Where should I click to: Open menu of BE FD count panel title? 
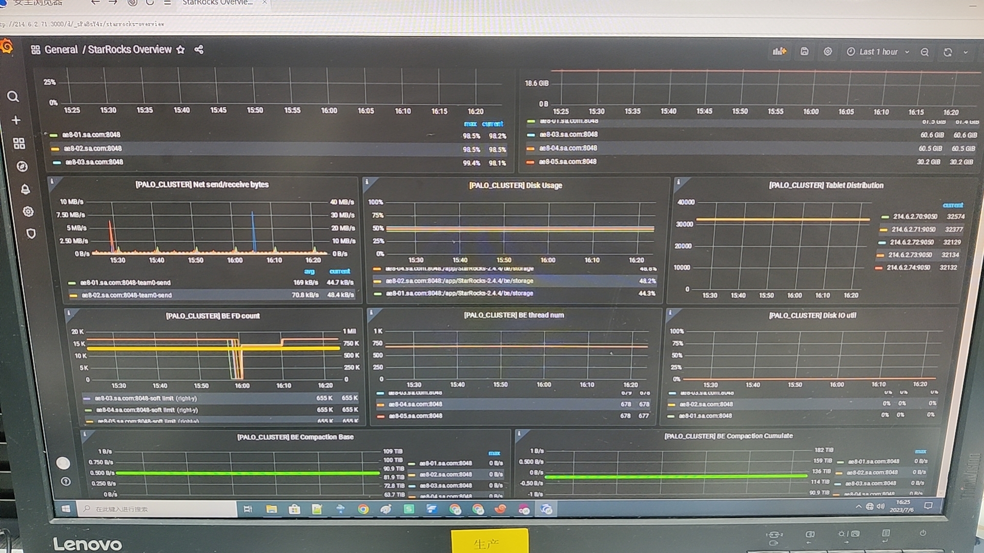tap(213, 316)
